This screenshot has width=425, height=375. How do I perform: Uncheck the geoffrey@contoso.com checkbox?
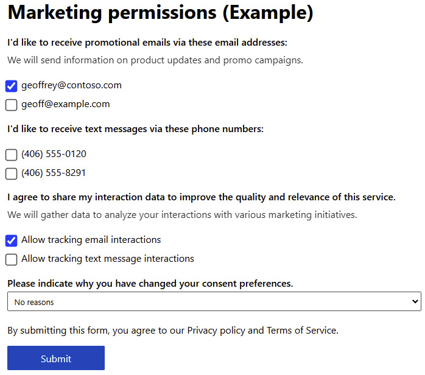click(x=11, y=86)
